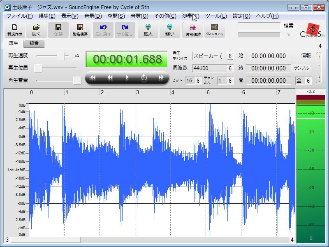The height and width of the screenshot is (247, 329).
Task: Open the ファイル(F) menu
Action: point(19,16)
